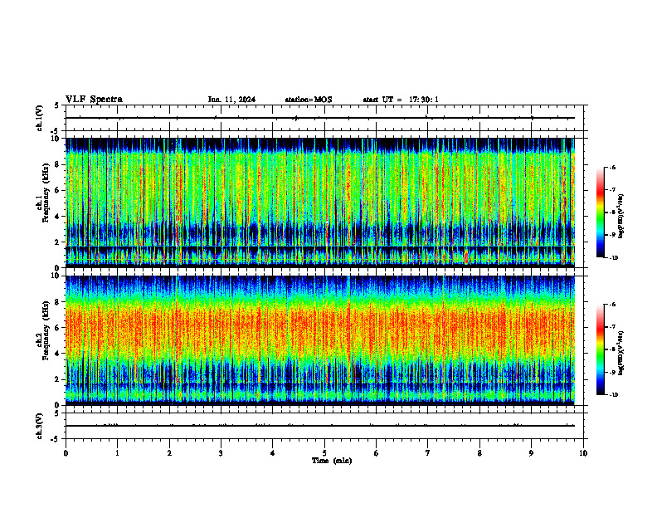Click the time axis tick label "1"

coord(117,453)
